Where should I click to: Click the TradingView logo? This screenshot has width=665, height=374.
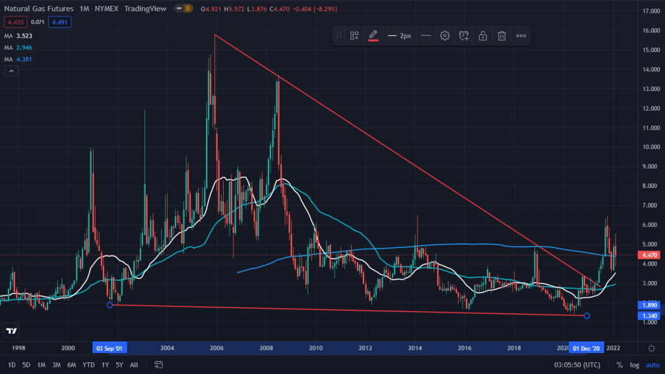[x=11, y=331]
